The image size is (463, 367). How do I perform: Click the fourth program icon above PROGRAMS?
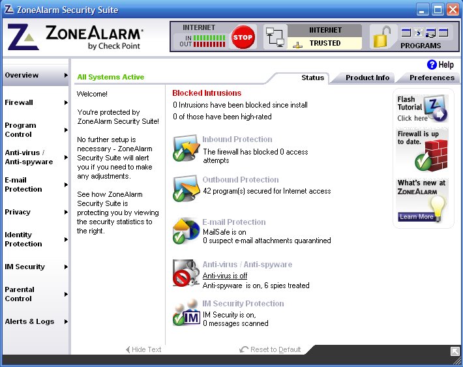tap(443, 33)
